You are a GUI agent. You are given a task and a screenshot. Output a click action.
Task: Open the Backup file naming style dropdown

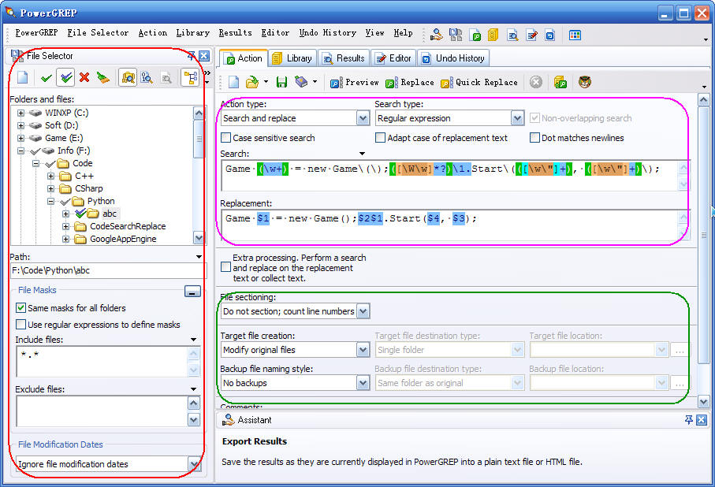(x=363, y=383)
